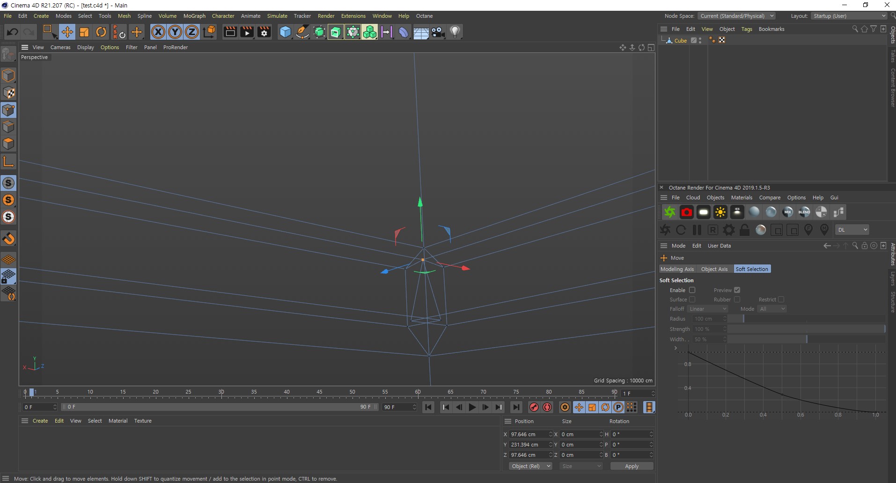Toggle the Octane lock resolution icon
Viewport: 896px width, 483px height.
point(744,230)
